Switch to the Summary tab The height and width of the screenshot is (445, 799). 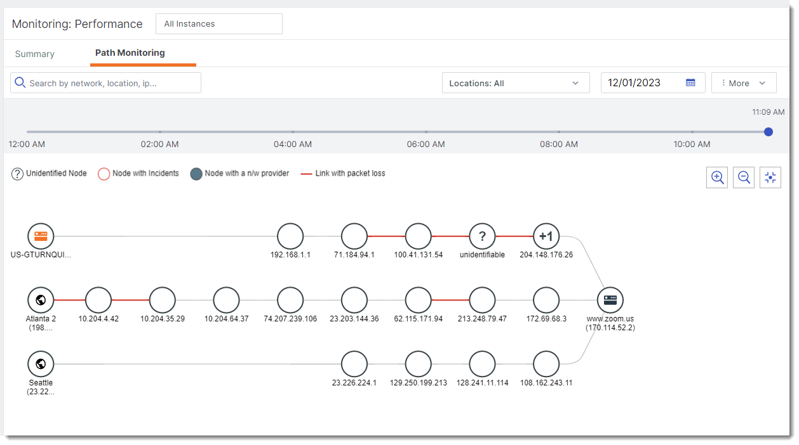click(x=35, y=54)
